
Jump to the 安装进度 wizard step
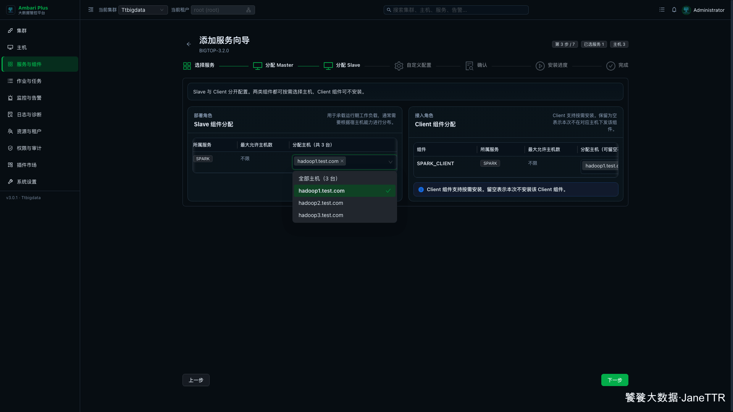coord(552,66)
